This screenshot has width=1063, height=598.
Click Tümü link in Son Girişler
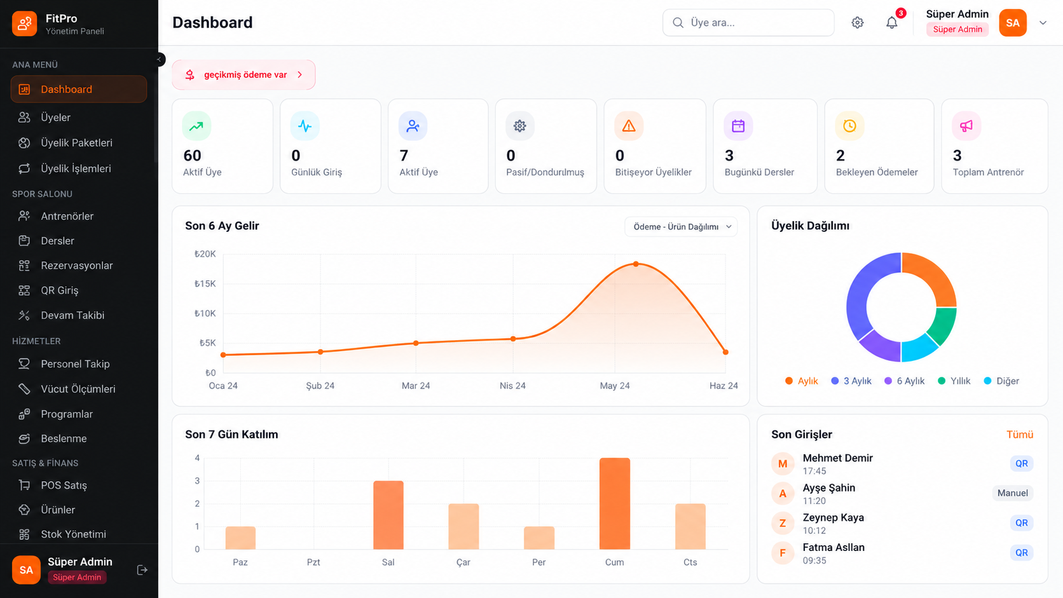(x=1020, y=435)
